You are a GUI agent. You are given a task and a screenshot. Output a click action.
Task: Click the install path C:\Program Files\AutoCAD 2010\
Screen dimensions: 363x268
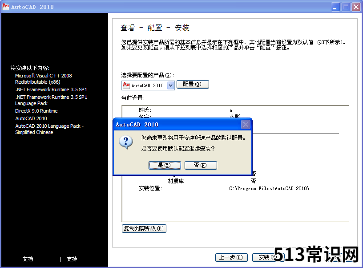[269, 189]
